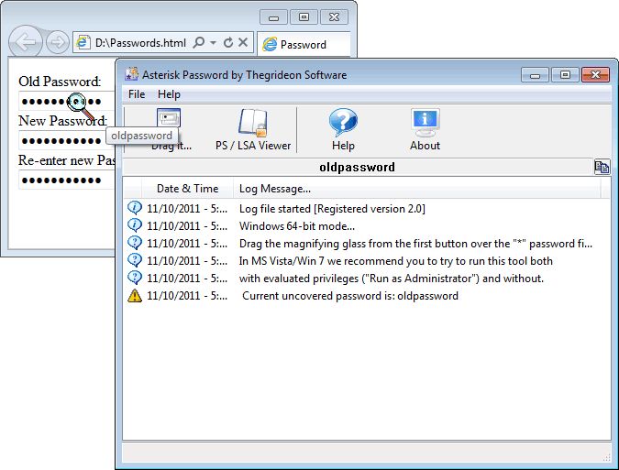
Task: Click the bold oldpassword result display
Action: tap(357, 167)
